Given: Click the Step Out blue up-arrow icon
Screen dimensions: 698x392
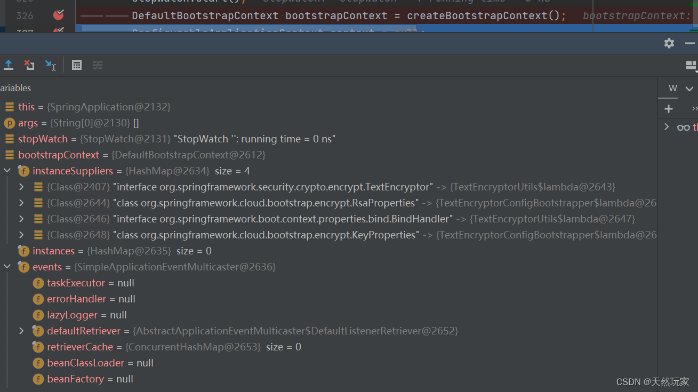Looking at the screenshot, I should click(x=9, y=65).
